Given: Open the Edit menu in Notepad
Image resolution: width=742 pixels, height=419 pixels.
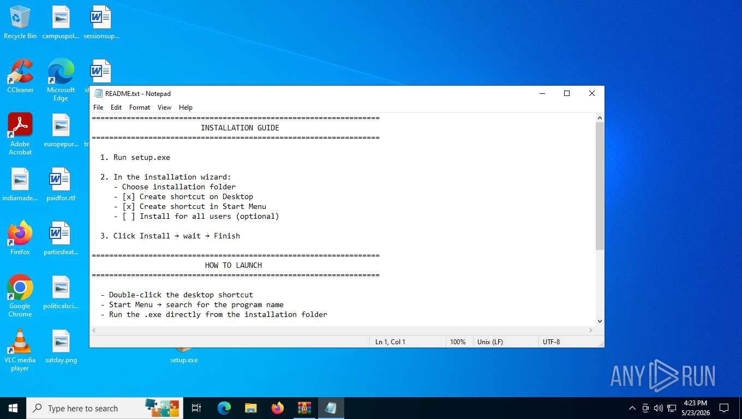Looking at the screenshot, I should (x=116, y=107).
